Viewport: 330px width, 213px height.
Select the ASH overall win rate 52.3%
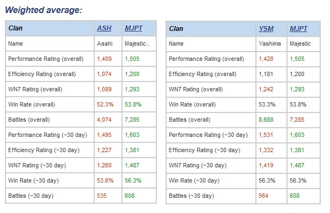pyautogui.click(x=105, y=104)
